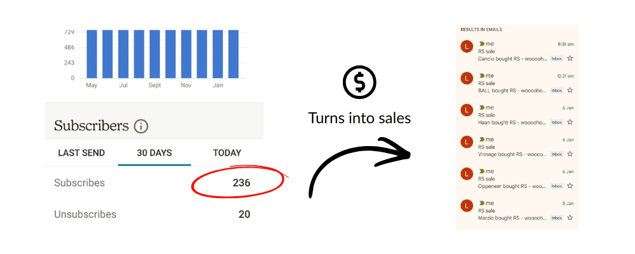Open the Haan bought RS email
The height and width of the screenshot is (254, 635).
511,122
